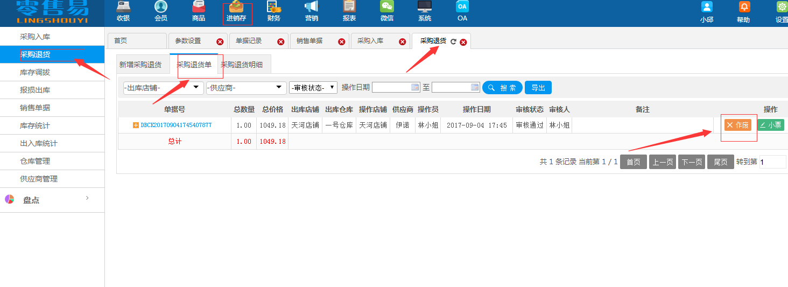Open 仓库管理 in the sidebar
This screenshot has height=287, width=788.
click(x=52, y=161)
